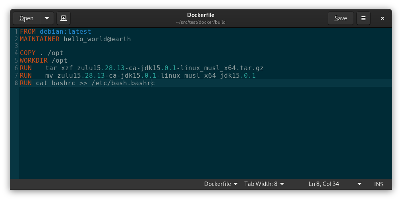The height and width of the screenshot is (201, 402).
Task: Click the MAINTAINER keyword
Action: pyautogui.click(x=39, y=39)
